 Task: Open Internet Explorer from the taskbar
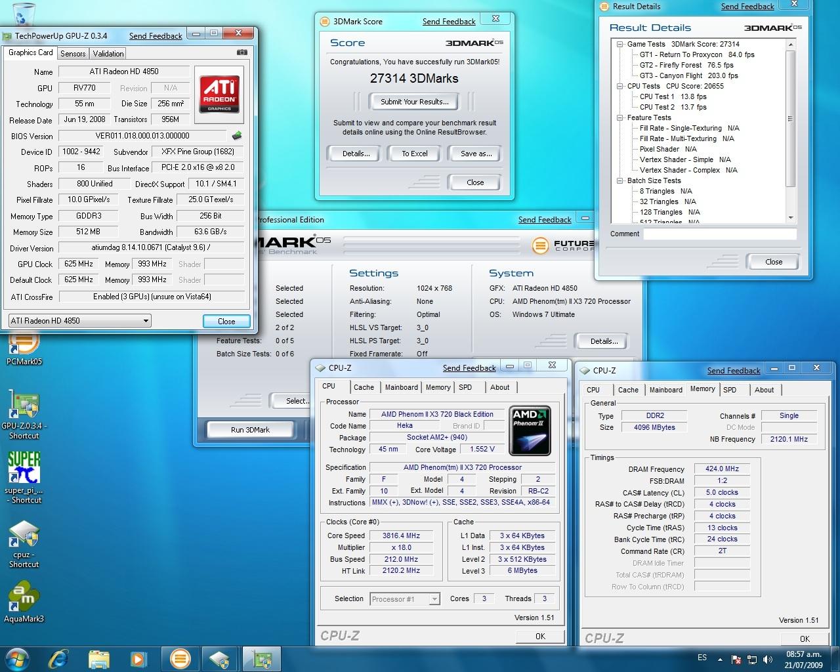pos(59,658)
